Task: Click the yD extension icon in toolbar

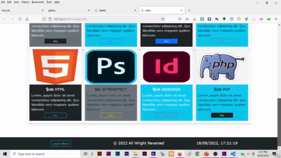Action: 261,19
